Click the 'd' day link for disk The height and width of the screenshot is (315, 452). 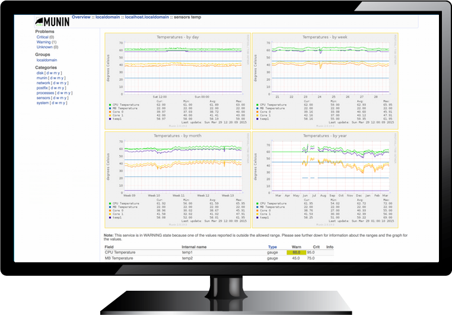(x=48, y=73)
